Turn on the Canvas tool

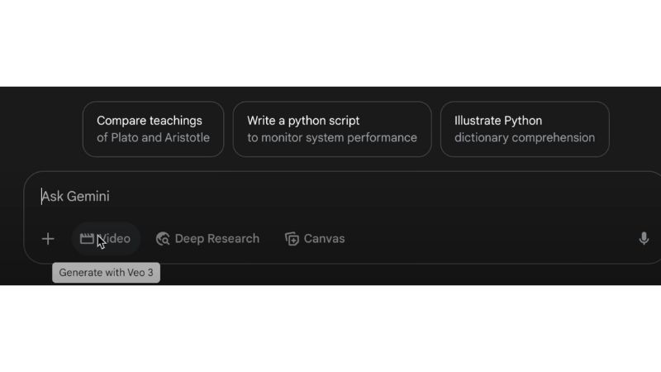315,239
